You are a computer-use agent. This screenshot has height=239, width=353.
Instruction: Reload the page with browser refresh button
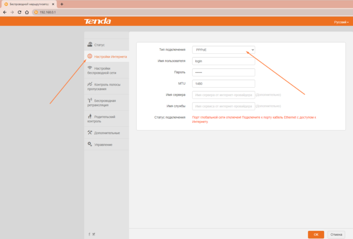click(19, 12)
